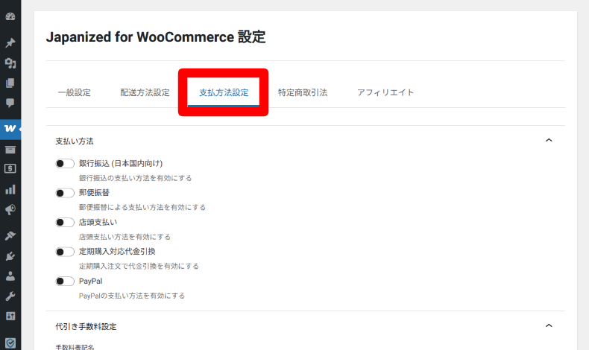Click the 代引き手数料設定 section heading

pyautogui.click(x=86, y=327)
